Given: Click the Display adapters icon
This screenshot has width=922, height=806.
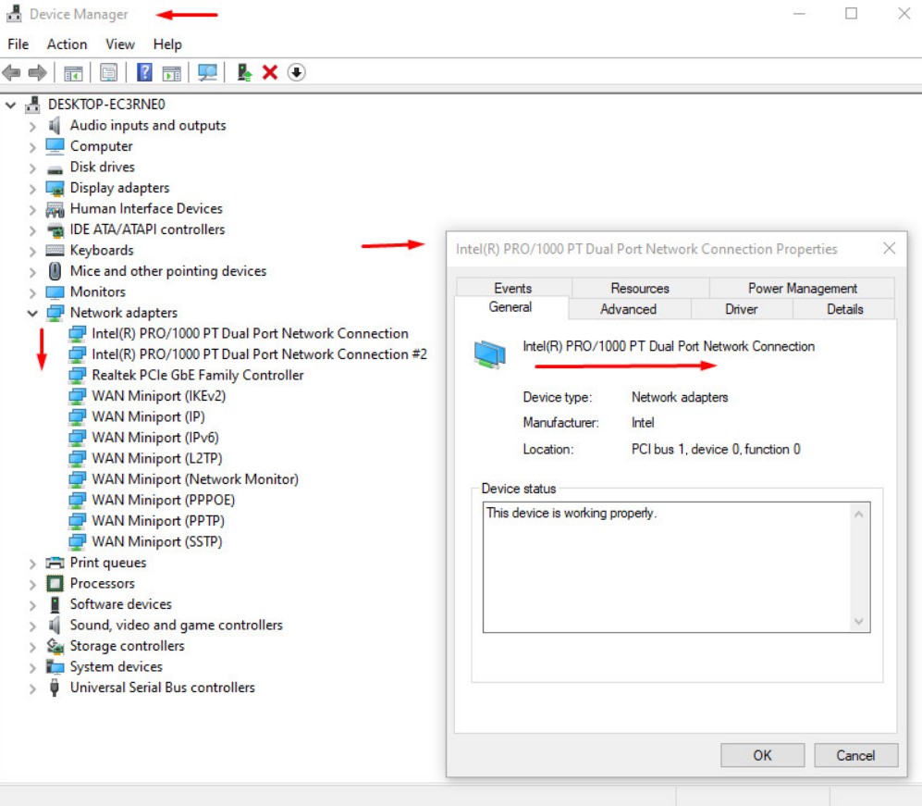Looking at the screenshot, I should [55, 188].
